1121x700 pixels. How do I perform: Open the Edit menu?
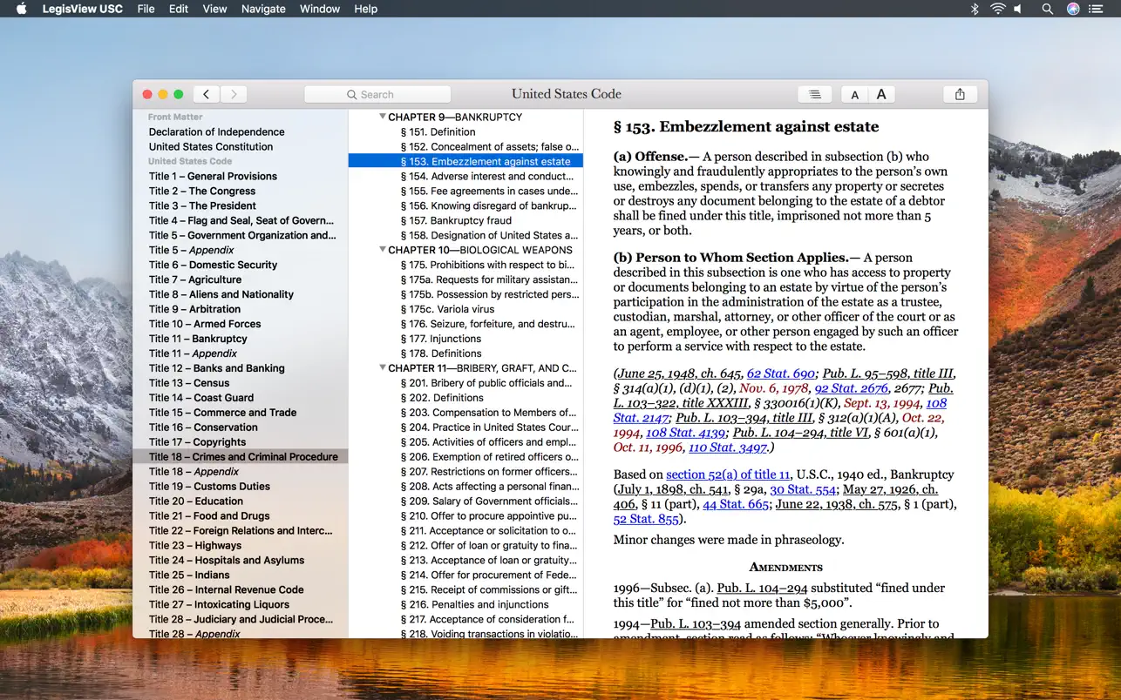click(x=178, y=9)
